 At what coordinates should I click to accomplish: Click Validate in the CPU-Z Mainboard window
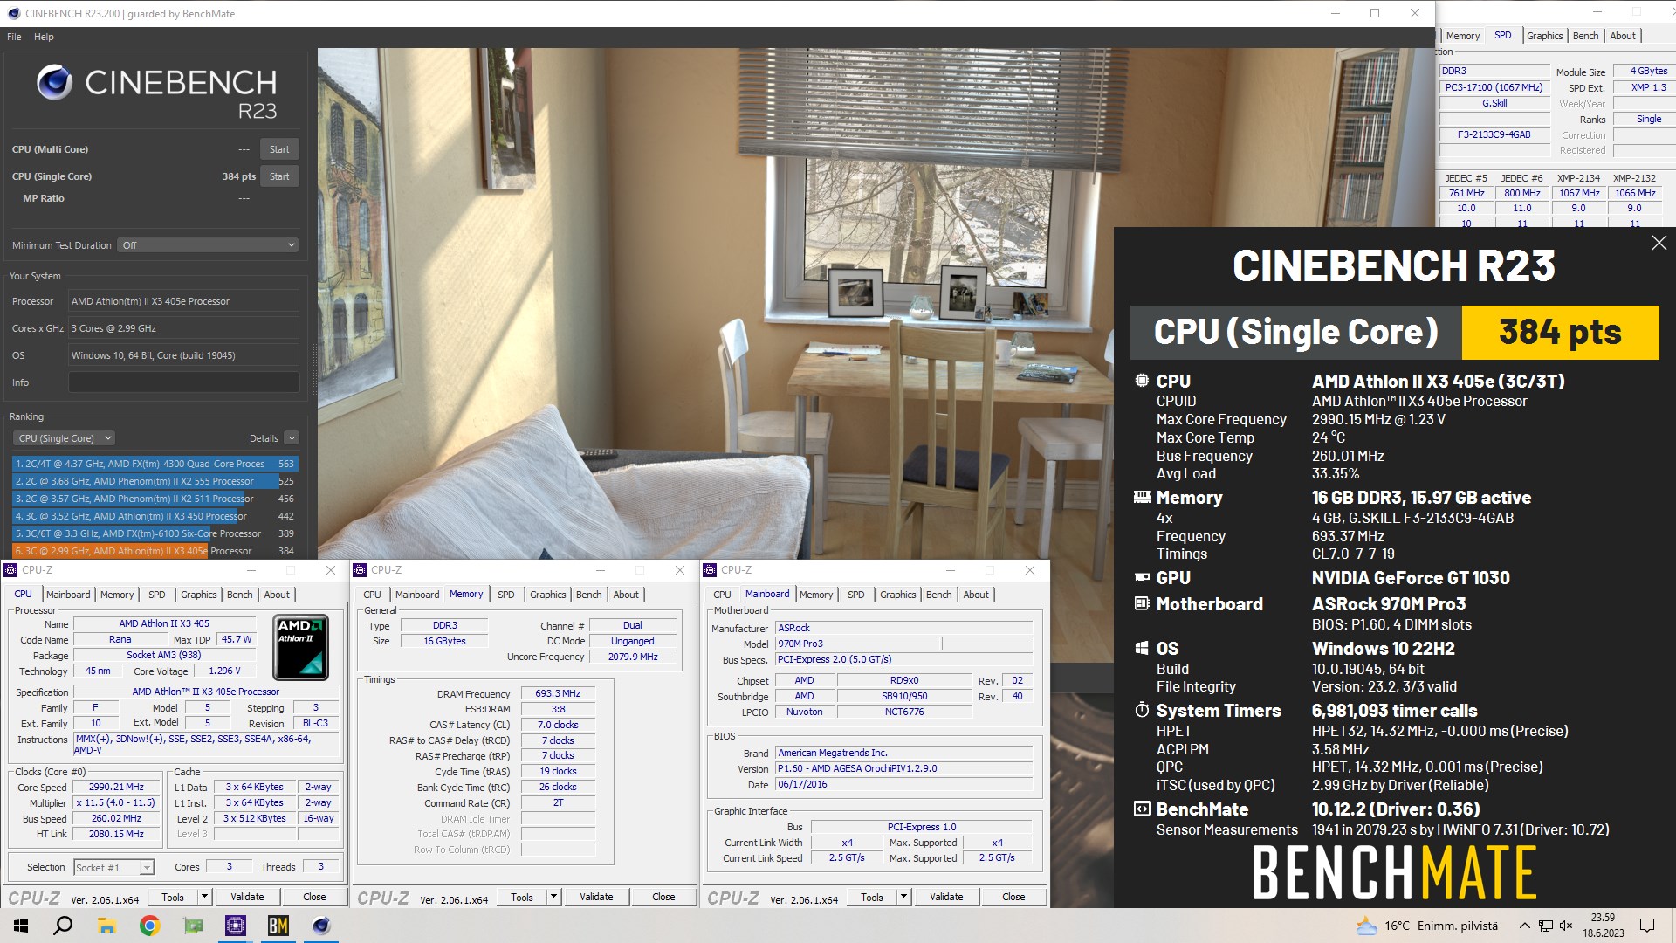(946, 897)
